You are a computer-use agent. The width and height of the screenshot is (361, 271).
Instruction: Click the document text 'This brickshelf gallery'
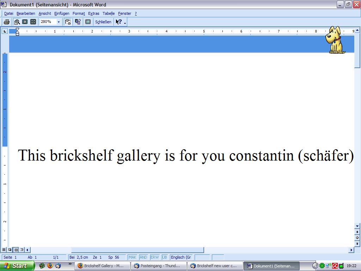pyautogui.click(x=89, y=155)
